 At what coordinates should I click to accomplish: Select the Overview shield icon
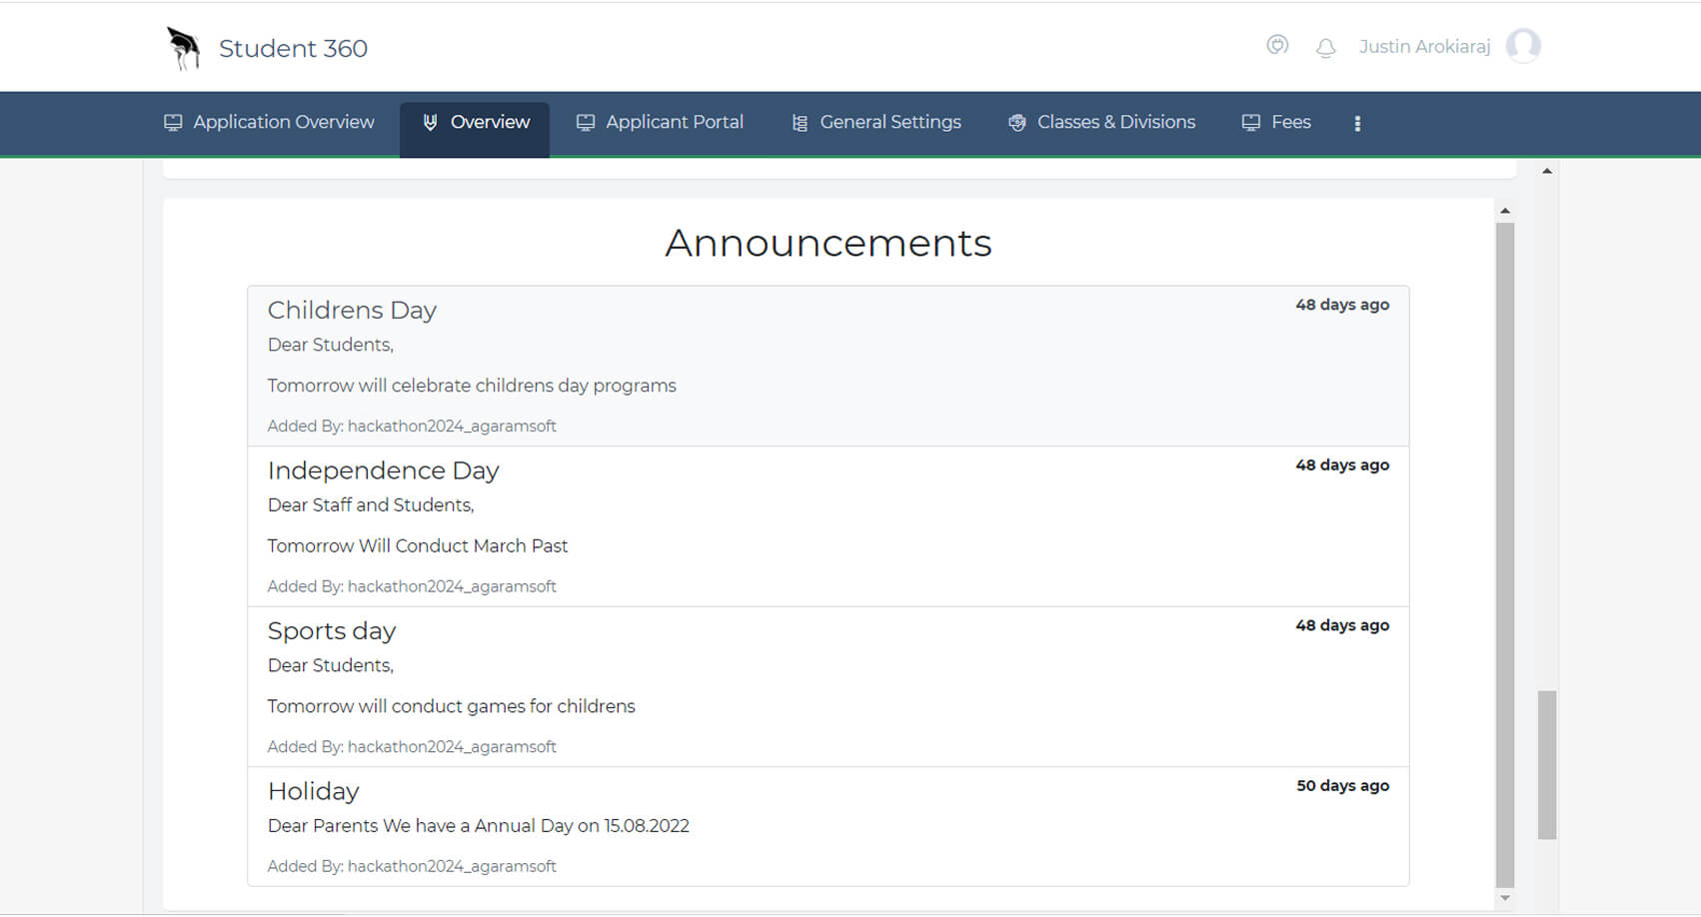pos(431,121)
